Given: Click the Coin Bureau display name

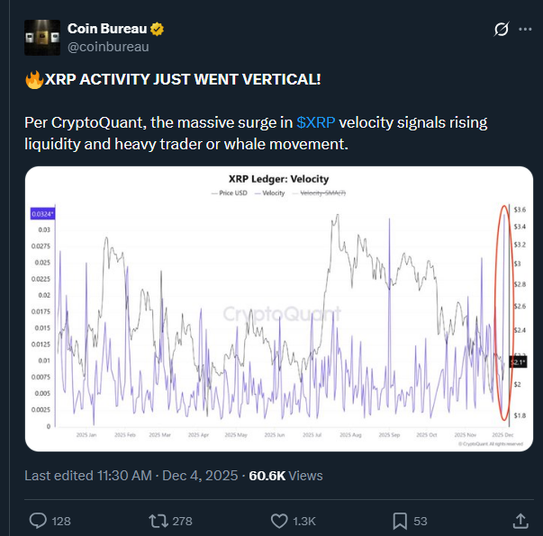Looking at the screenshot, I should coord(107,30).
